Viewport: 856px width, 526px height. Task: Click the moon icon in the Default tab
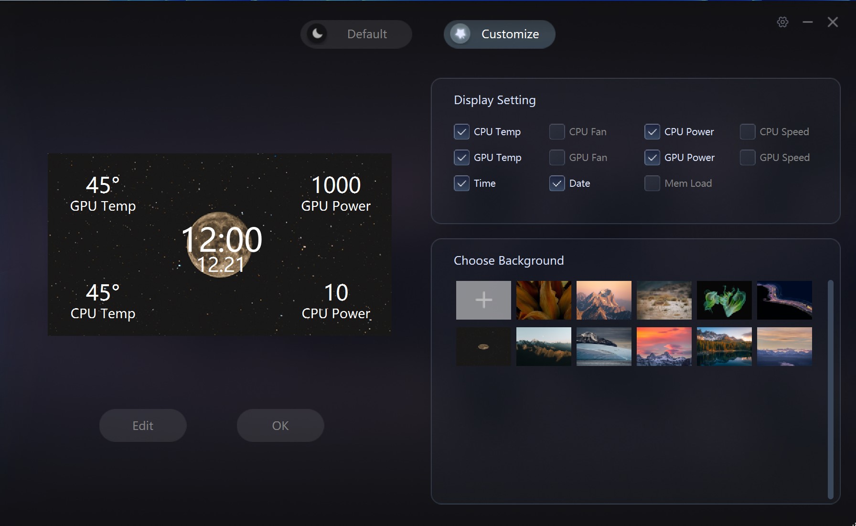point(317,34)
